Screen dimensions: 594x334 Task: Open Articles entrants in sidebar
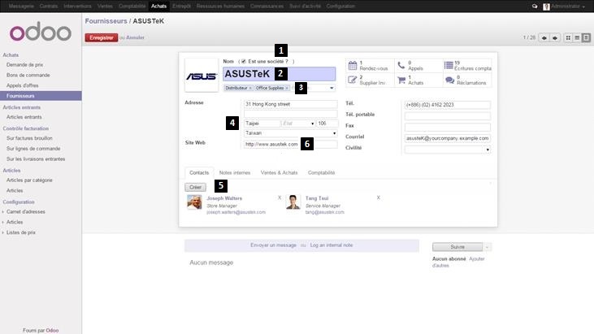[24, 117]
